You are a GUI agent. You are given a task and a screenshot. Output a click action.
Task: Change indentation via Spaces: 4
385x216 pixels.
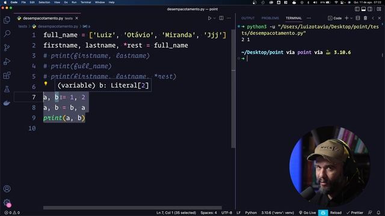(x=209, y=212)
